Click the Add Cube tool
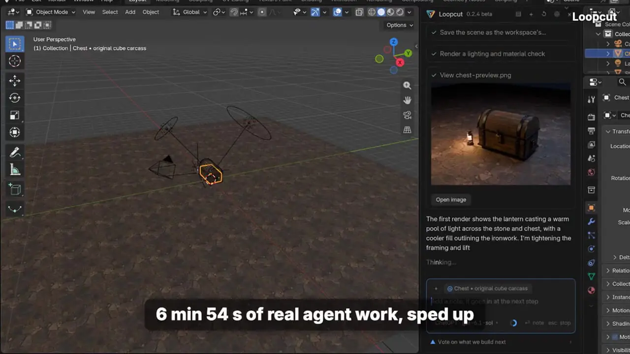Viewport: 630px width, 354px height. (x=15, y=189)
